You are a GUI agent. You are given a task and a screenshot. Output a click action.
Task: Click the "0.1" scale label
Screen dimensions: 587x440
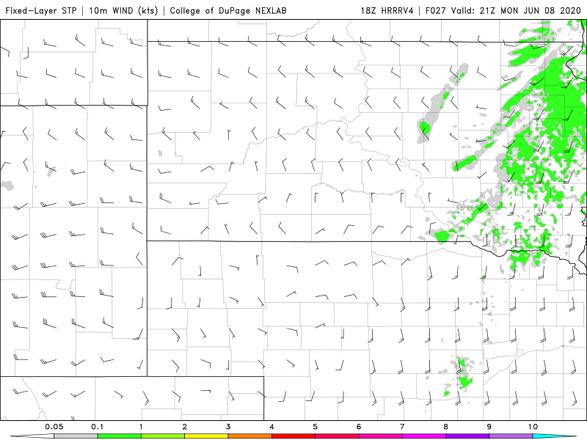(98, 427)
